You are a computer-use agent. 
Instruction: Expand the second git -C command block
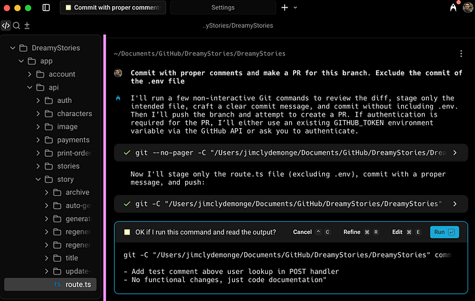455,204
